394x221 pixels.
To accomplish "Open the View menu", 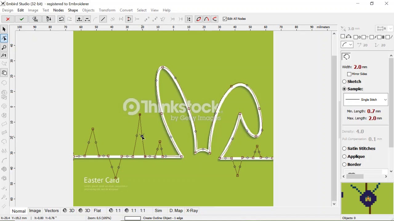I will 155,10.
